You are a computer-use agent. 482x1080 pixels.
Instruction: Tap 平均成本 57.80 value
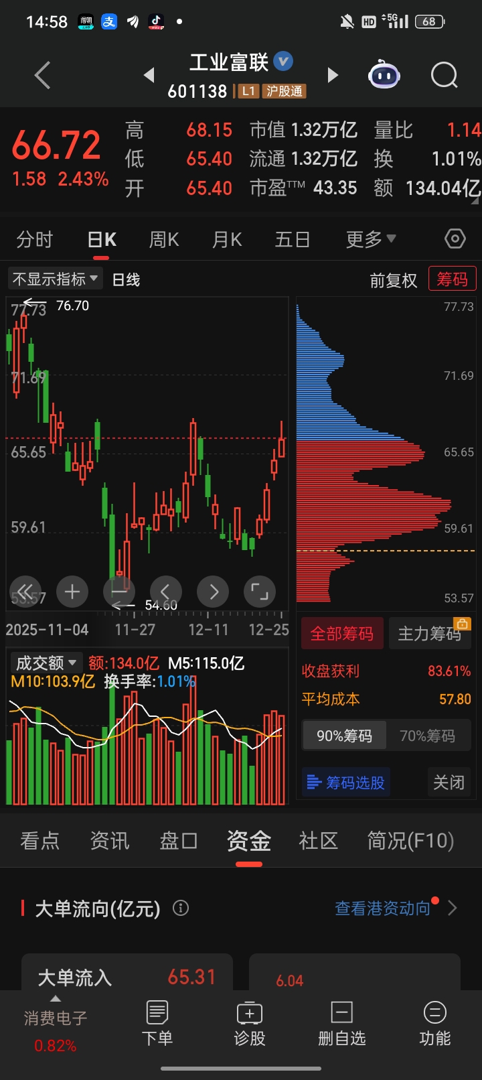coord(455,699)
